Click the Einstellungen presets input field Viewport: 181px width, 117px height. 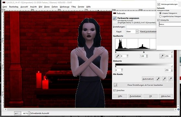click(141, 27)
